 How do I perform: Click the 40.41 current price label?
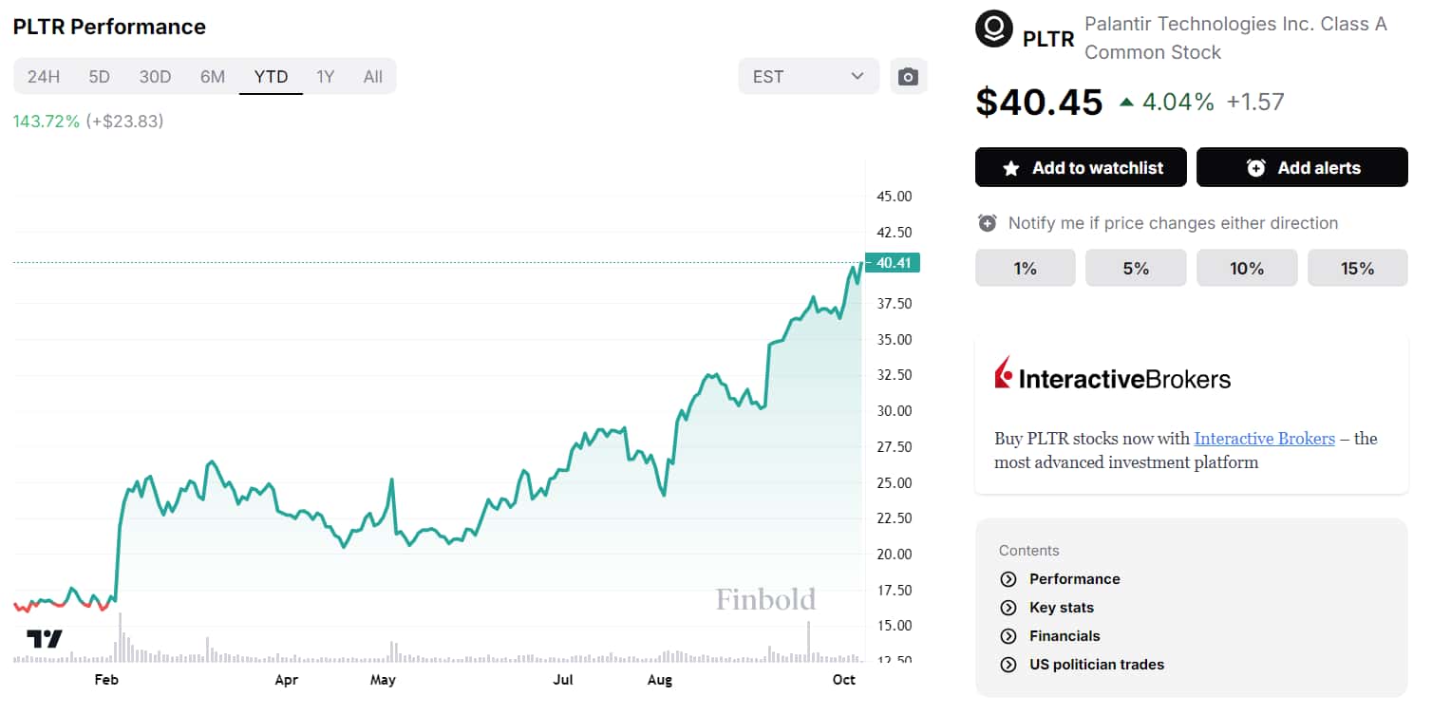coord(893,263)
